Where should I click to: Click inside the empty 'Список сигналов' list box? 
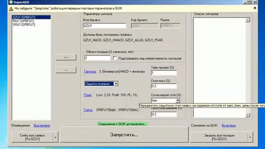coord(219,67)
